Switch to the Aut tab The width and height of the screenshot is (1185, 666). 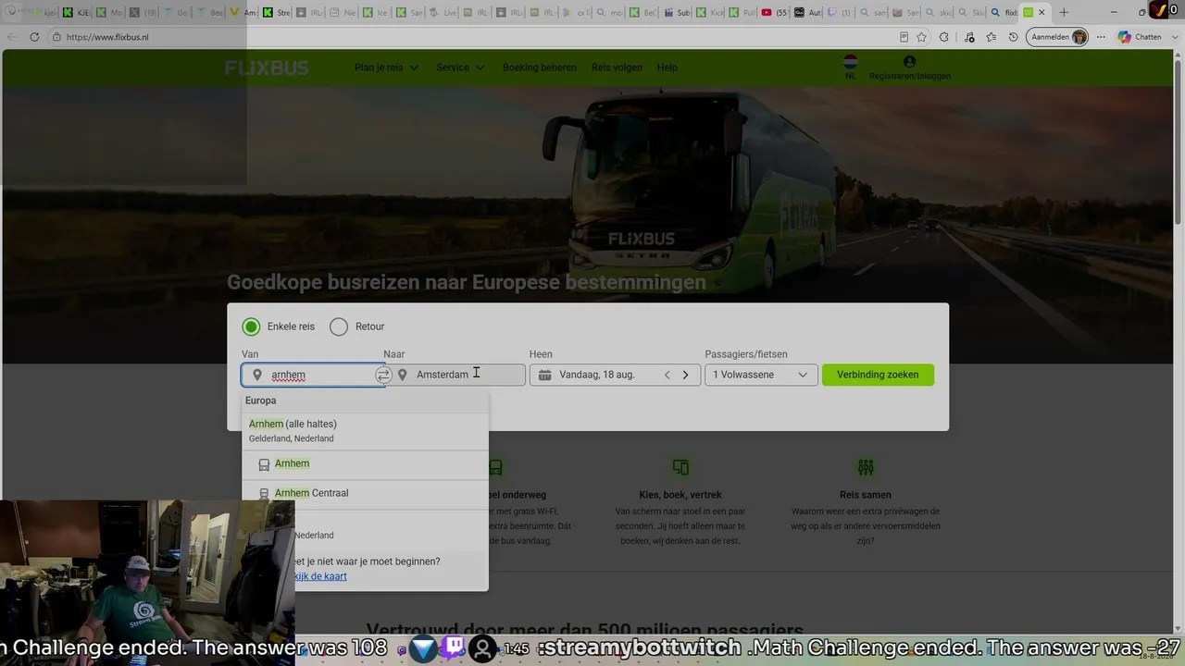pyautogui.click(x=810, y=13)
